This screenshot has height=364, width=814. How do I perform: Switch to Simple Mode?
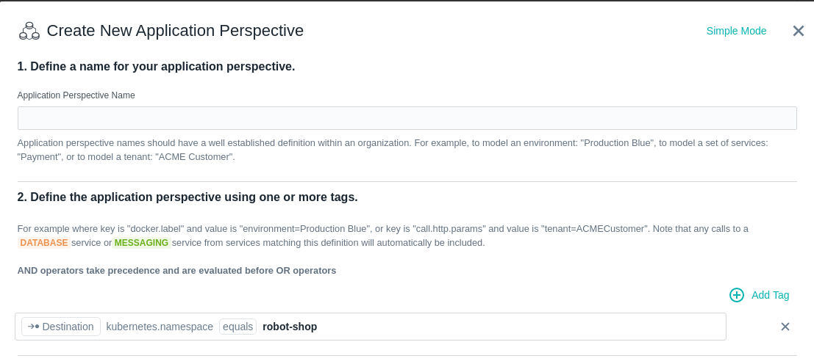click(x=736, y=31)
